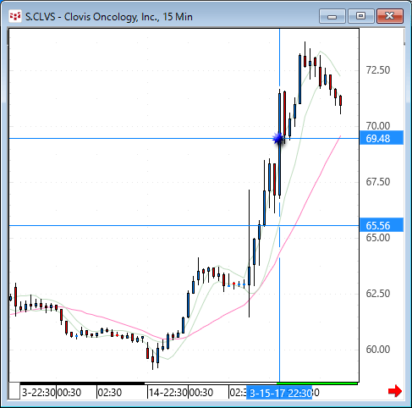This screenshot has width=412, height=408.
Task: Click the blue star crosshair marker
Action: click(278, 138)
